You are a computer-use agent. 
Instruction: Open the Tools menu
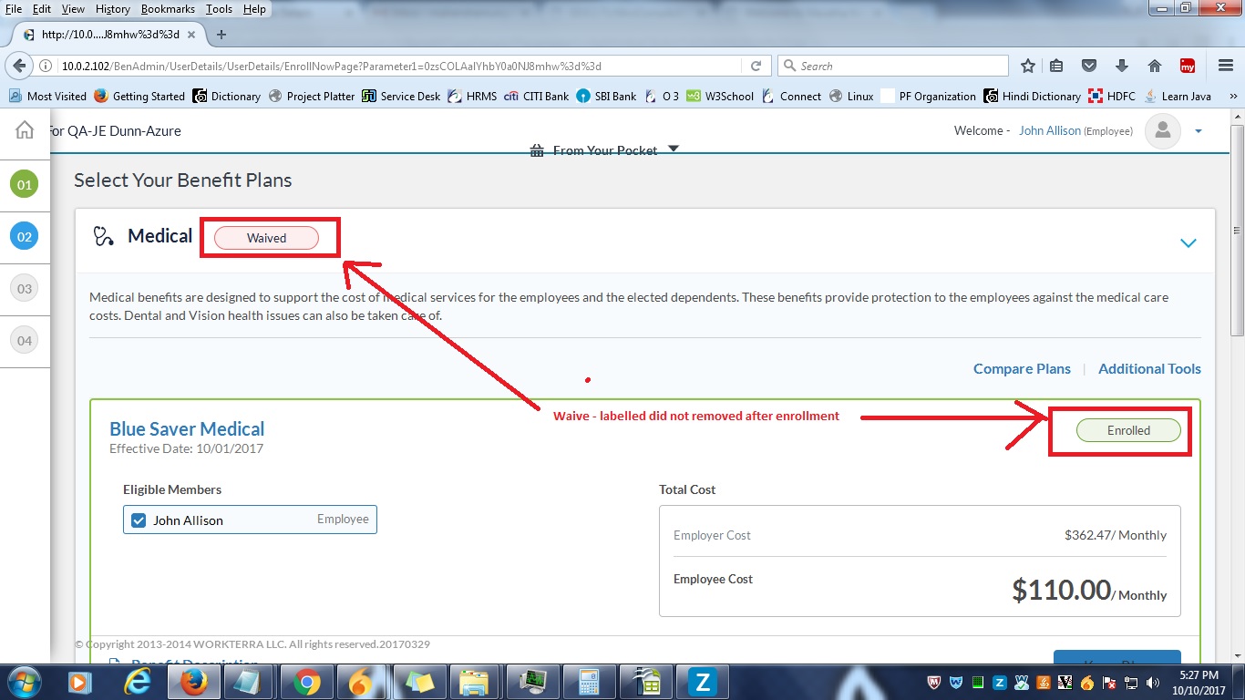pyautogui.click(x=219, y=9)
